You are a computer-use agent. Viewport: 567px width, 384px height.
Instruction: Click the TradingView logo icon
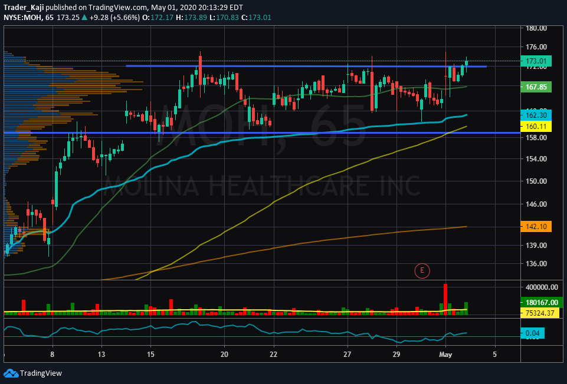coord(10,373)
